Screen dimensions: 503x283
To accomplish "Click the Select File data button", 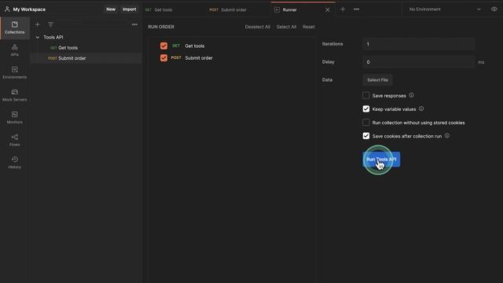I will (x=377, y=80).
